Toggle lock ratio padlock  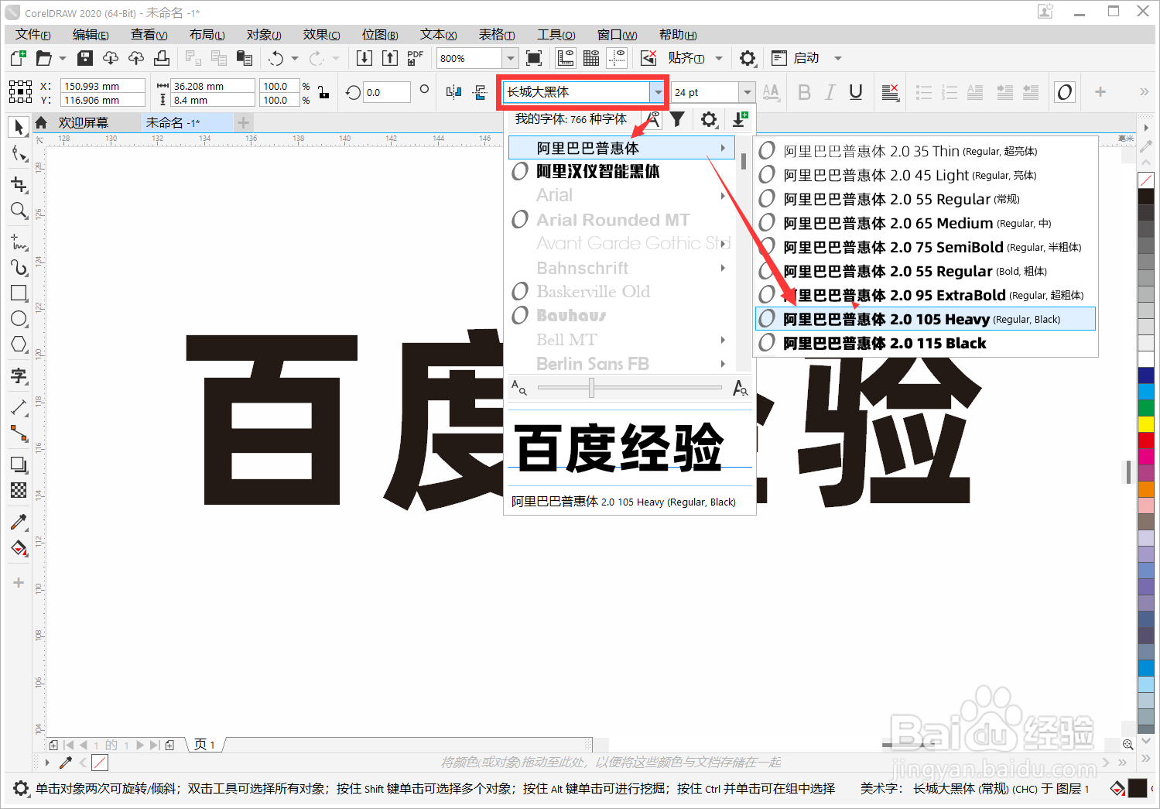[x=323, y=93]
